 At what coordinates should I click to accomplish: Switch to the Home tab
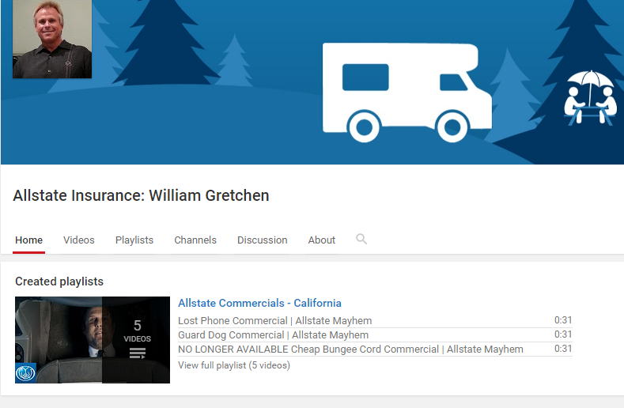[x=28, y=240]
